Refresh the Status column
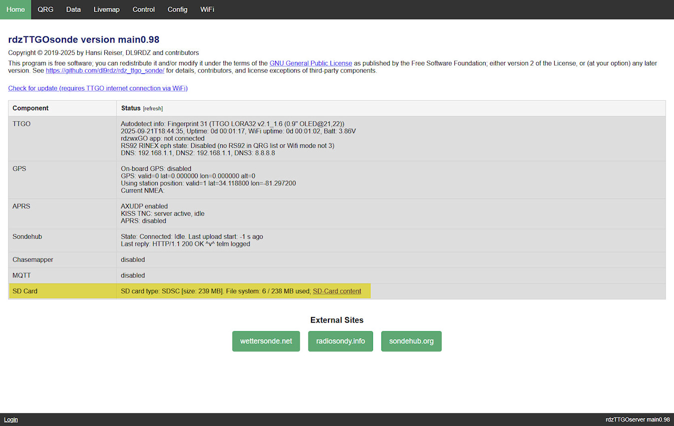The image size is (674, 426). pyautogui.click(x=153, y=108)
